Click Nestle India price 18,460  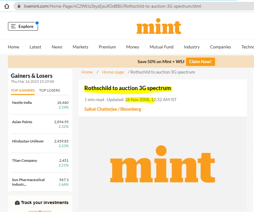pos(63,103)
